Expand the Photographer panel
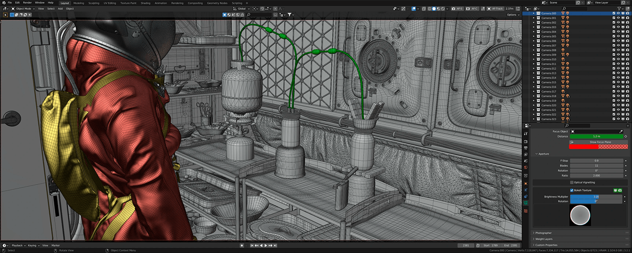Screen dimensions: 632x253 coord(542,233)
